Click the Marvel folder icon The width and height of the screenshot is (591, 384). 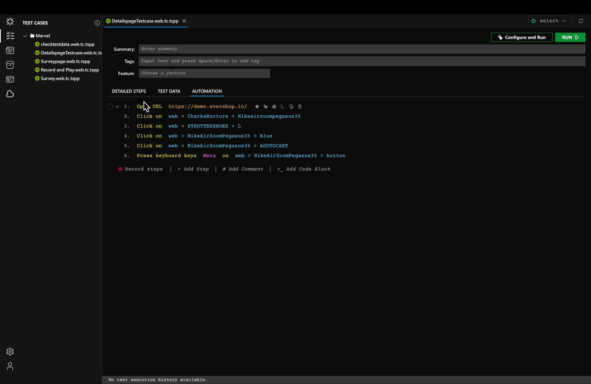[33, 36]
